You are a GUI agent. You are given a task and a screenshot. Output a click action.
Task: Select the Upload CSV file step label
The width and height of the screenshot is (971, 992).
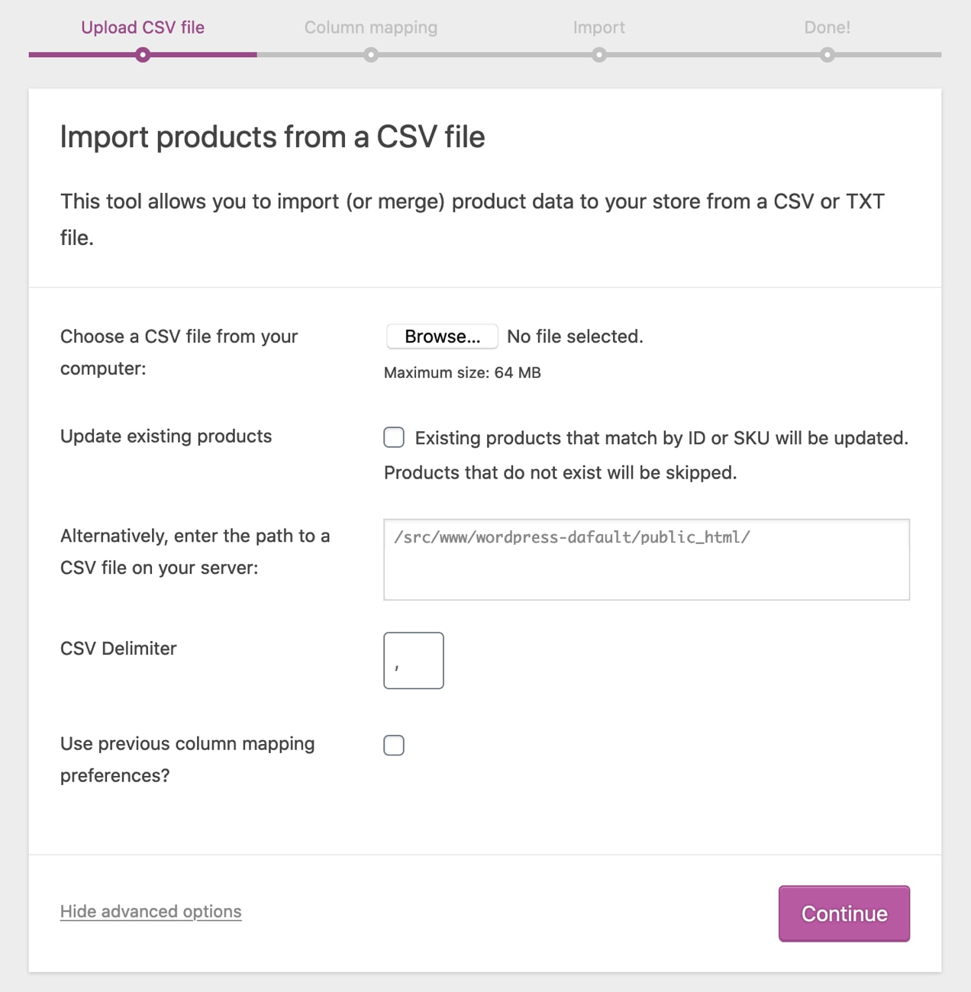point(142,27)
